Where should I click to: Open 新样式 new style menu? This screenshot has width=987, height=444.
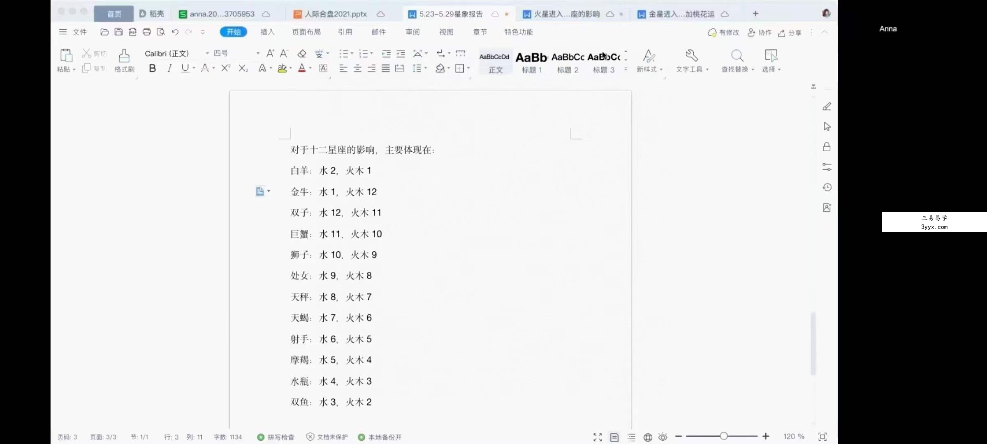click(649, 60)
